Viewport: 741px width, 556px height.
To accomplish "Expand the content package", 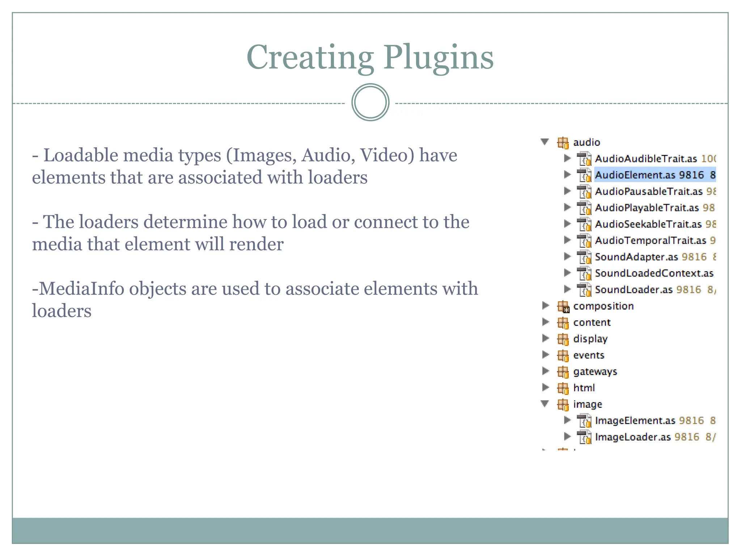I will (x=546, y=322).
